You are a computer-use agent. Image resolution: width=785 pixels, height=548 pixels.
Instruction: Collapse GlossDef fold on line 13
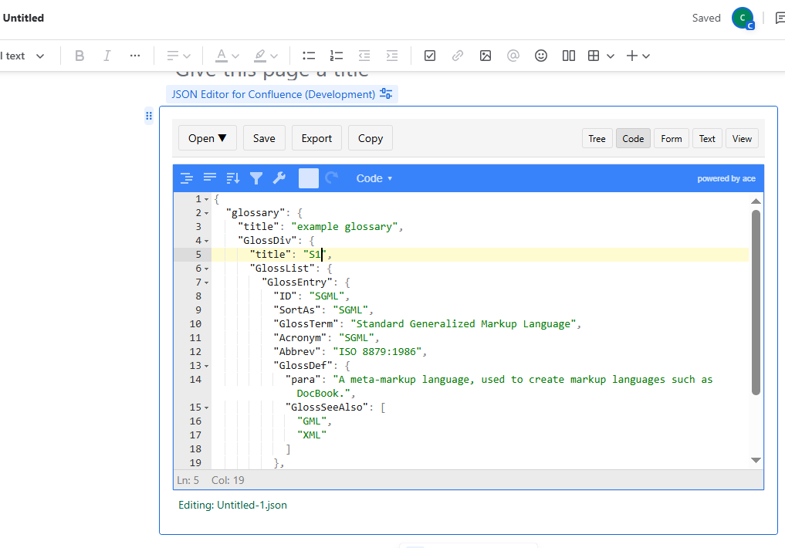point(206,366)
